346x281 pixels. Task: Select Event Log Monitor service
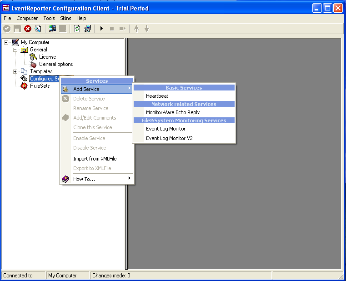(184, 129)
